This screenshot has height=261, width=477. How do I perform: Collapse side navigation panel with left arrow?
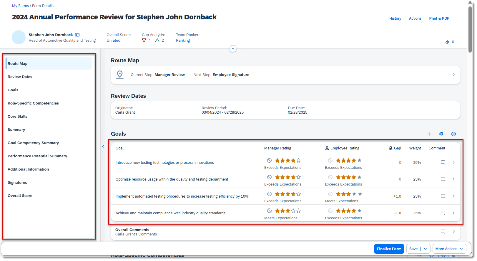(x=103, y=147)
